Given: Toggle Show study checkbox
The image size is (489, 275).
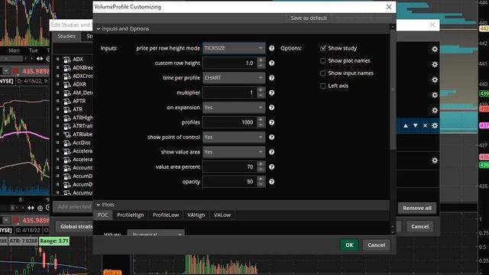Looking at the screenshot, I should 323,48.
